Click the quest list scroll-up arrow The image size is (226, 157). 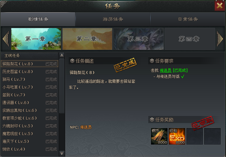click(x=62, y=55)
